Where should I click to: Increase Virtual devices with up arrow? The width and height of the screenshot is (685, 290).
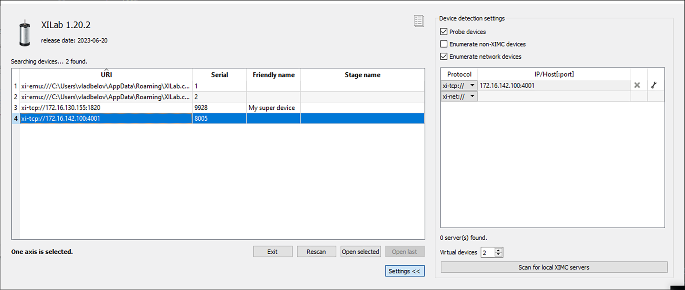(498, 250)
